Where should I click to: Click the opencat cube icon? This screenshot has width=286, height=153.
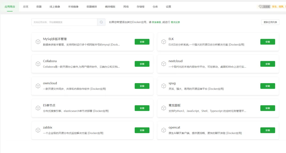[x=164, y=130]
